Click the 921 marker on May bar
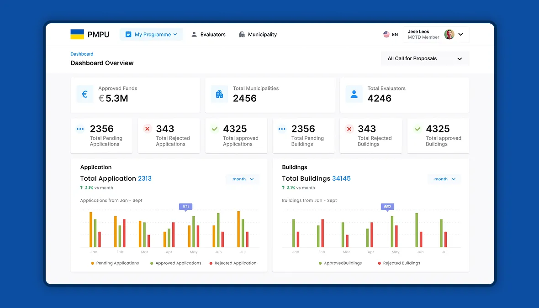Screen dimensions: 539x308 coord(185,207)
